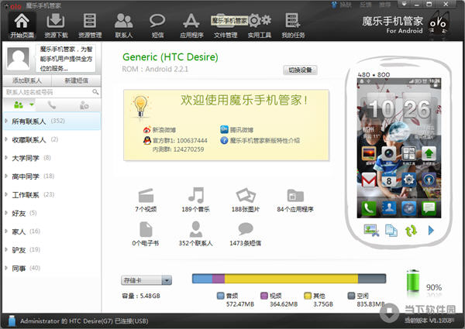
Task: Click the purple video segment of storage bar
Action: pyautogui.click(x=219, y=279)
